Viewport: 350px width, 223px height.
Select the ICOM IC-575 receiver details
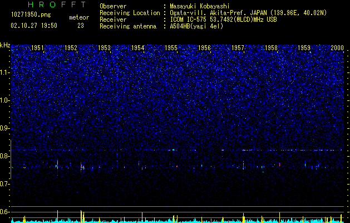[223, 20]
